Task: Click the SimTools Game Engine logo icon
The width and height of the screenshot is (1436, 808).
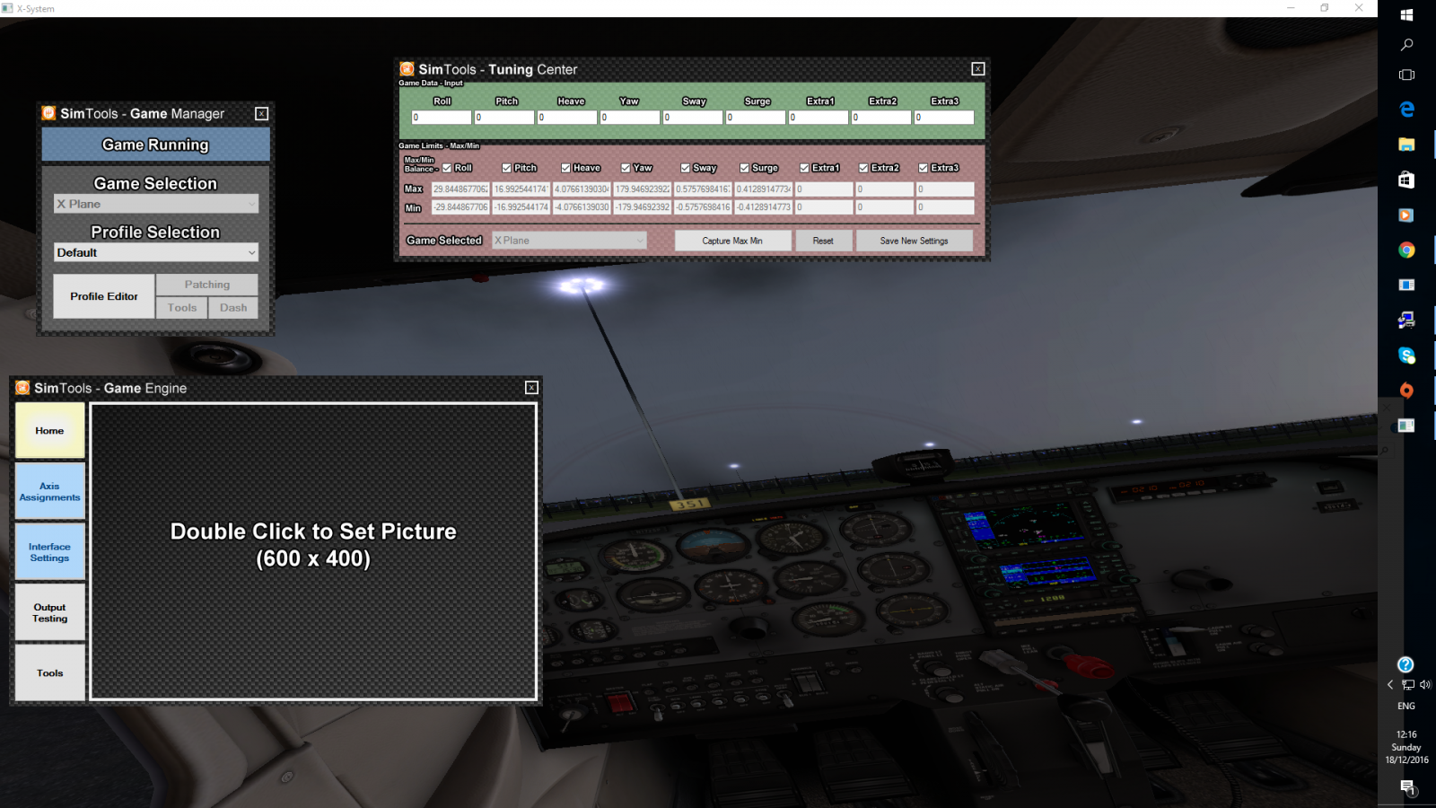Action: click(x=22, y=388)
